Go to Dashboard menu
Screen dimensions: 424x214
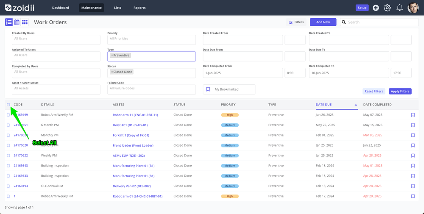[61, 8]
